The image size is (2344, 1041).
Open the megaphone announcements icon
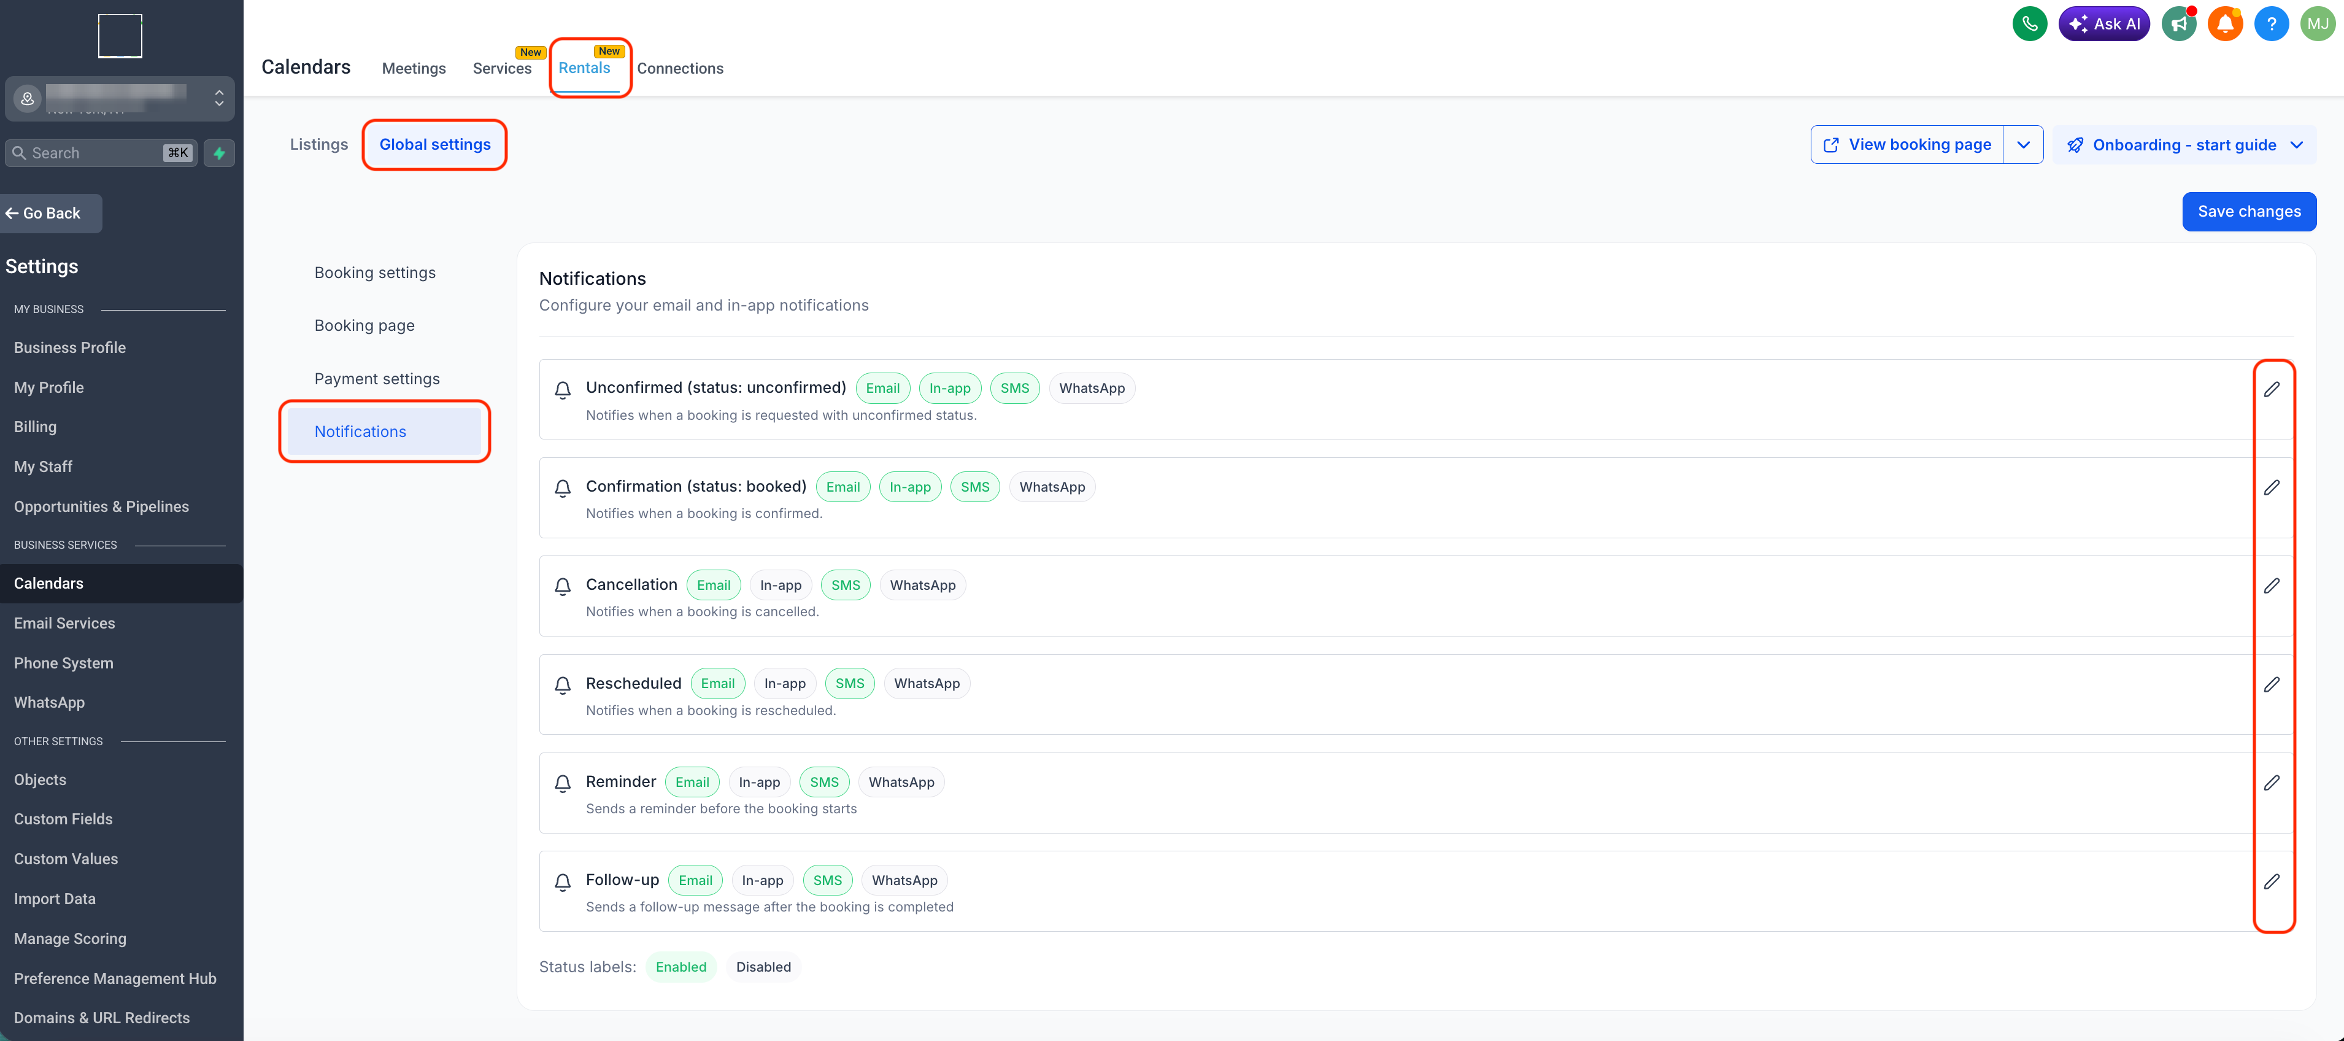point(2178,24)
